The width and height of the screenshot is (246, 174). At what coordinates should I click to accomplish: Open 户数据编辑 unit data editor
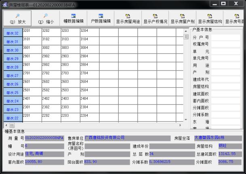tap(101, 18)
